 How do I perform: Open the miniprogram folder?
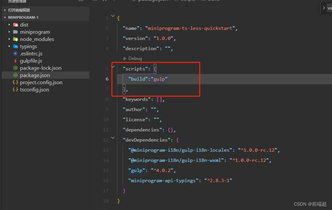coord(35,32)
